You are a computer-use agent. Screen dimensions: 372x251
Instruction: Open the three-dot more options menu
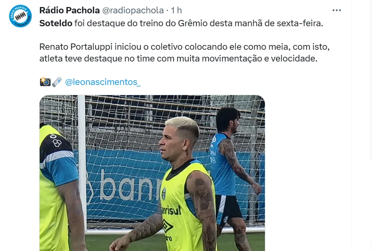[x=336, y=10]
